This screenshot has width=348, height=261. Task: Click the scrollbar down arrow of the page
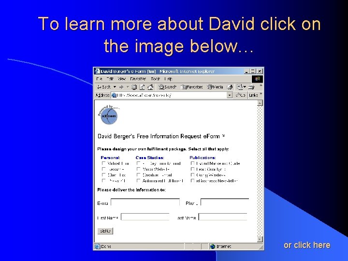[260, 239]
